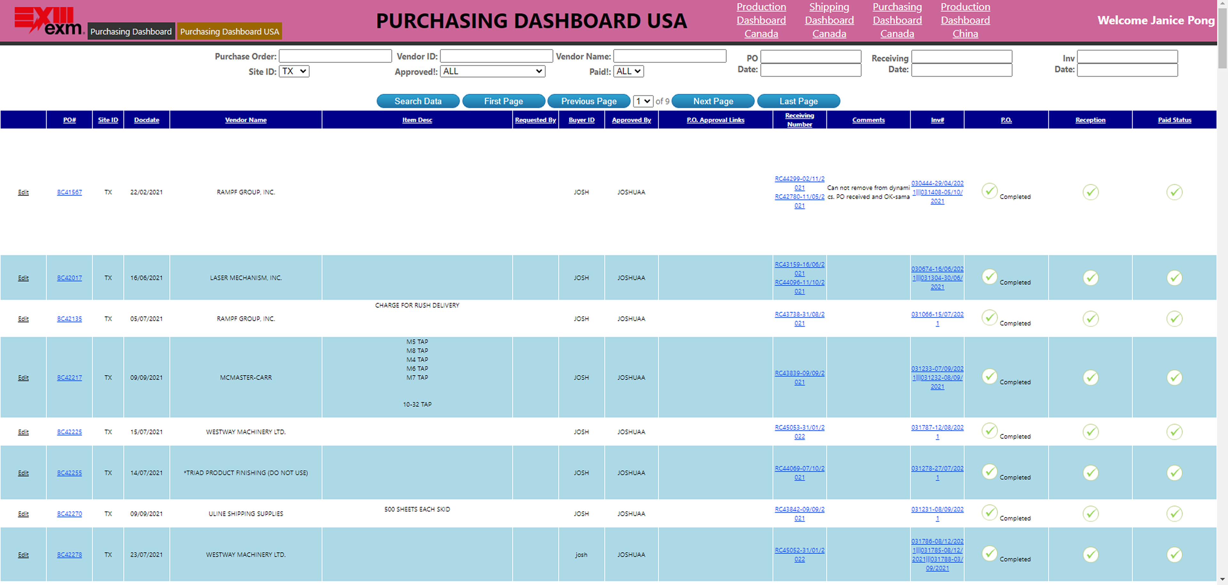Switch to Purchasing Dashboard tab
The width and height of the screenshot is (1228, 585).
tap(130, 31)
